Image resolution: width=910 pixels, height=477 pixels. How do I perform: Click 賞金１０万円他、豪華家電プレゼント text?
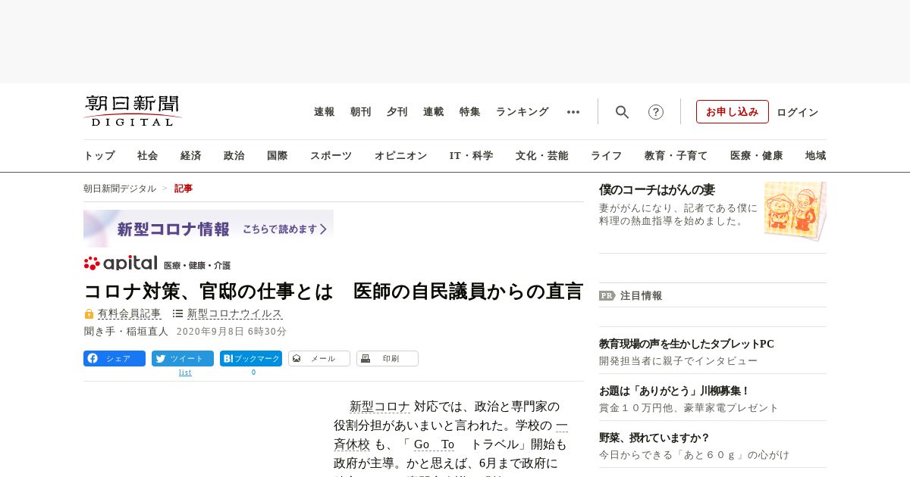689,408
